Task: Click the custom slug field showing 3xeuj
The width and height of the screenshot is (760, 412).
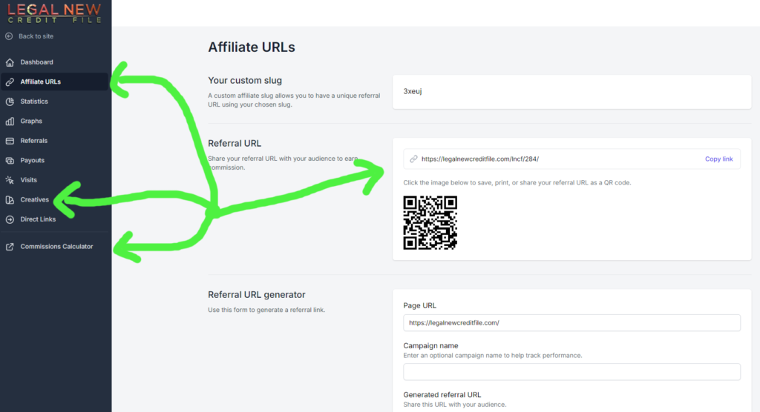Action: coord(571,91)
